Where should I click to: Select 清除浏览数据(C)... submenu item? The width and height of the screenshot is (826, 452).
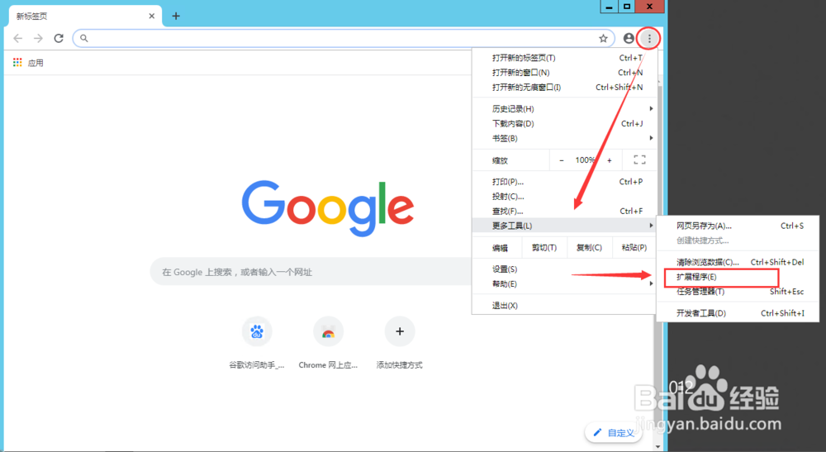click(x=738, y=262)
